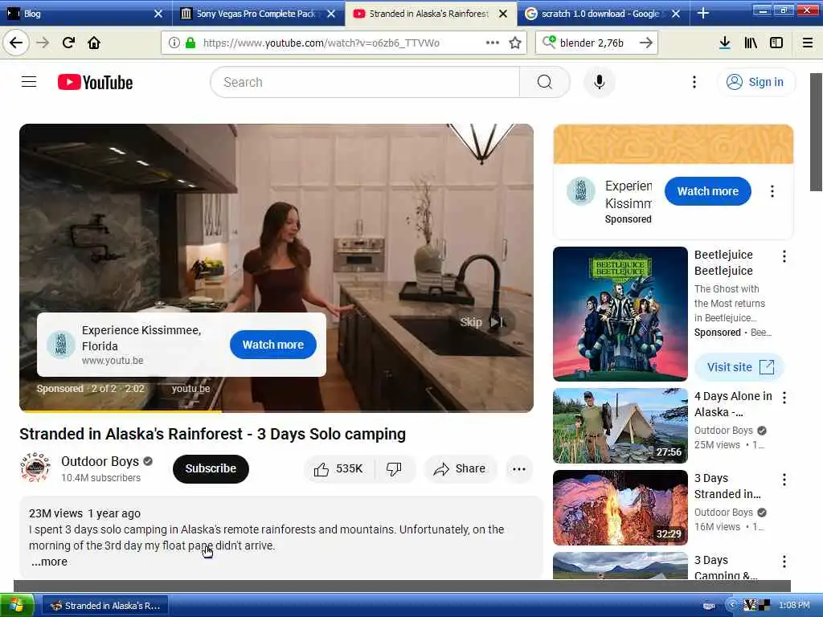Viewport: 823px width, 617px height.
Task: Click the Outdoor Boys channel name
Action: 100,461
